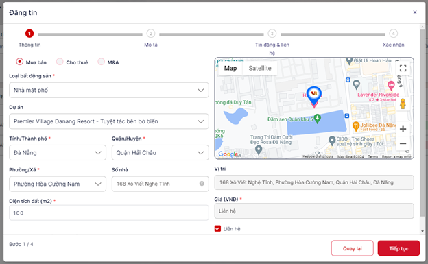Open the Loại bất động sản dropdown
This screenshot has height=264, width=428.
(109, 90)
